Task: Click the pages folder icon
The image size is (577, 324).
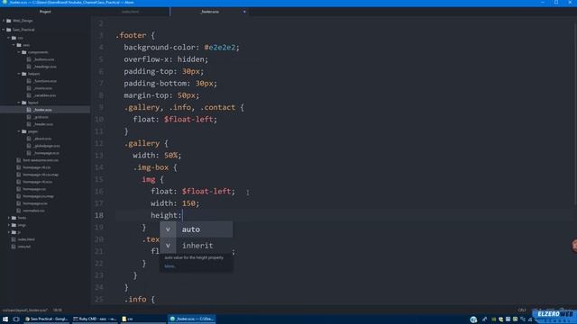Action: click(x=24, y=131)
